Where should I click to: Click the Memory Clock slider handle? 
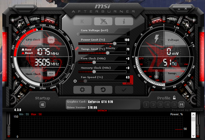[94, 72]
